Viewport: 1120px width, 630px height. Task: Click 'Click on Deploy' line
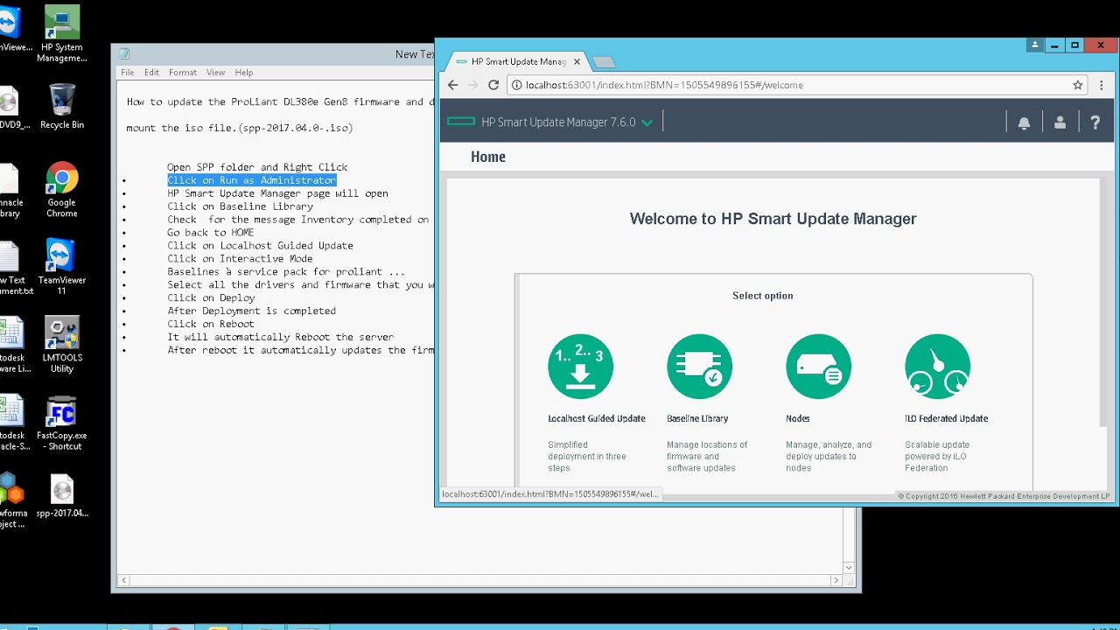coord(211,298)
